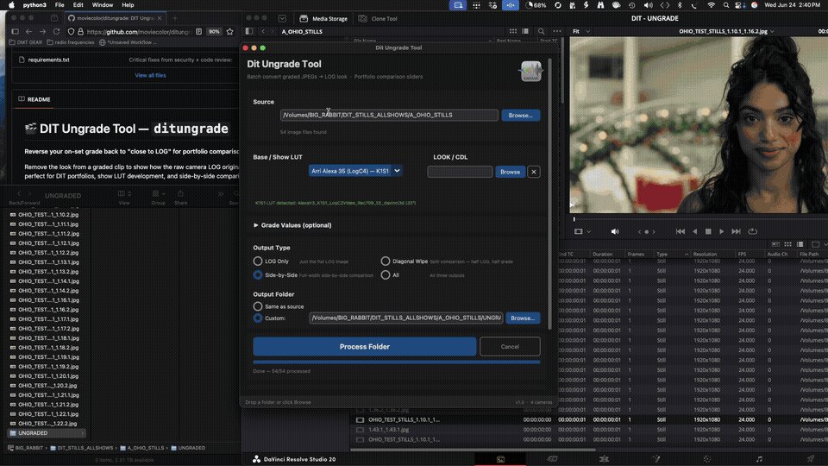The width and height of the screenshot is (828, 466).
Task: Open the Window menu
Action: pyautogui.click(x=103, y=5)
